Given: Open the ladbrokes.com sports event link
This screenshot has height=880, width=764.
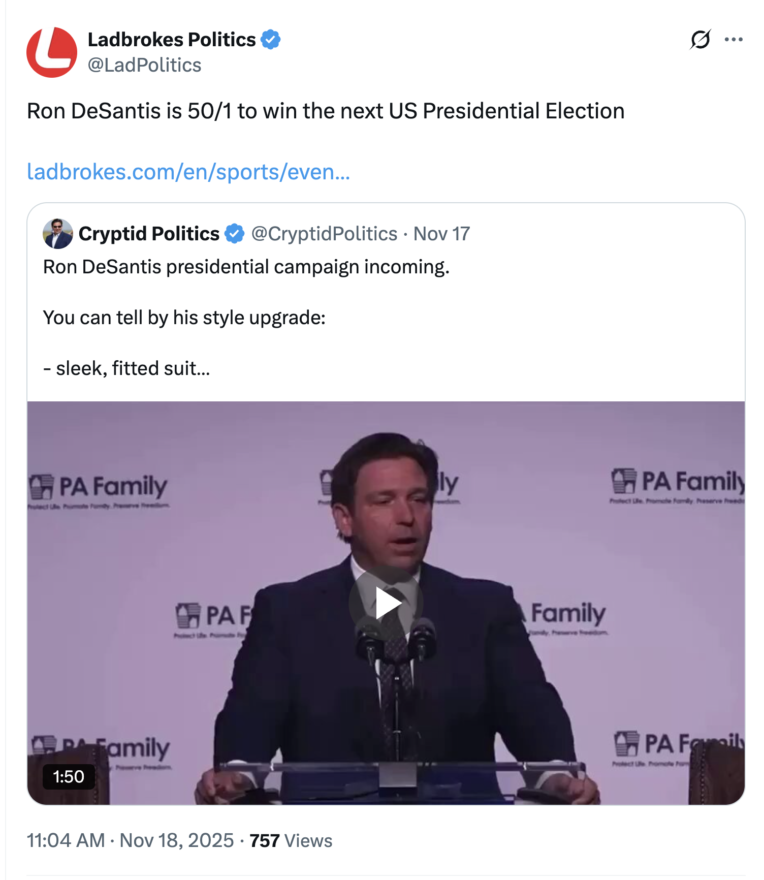Looking at the screenshot, I should pos(188,172).
